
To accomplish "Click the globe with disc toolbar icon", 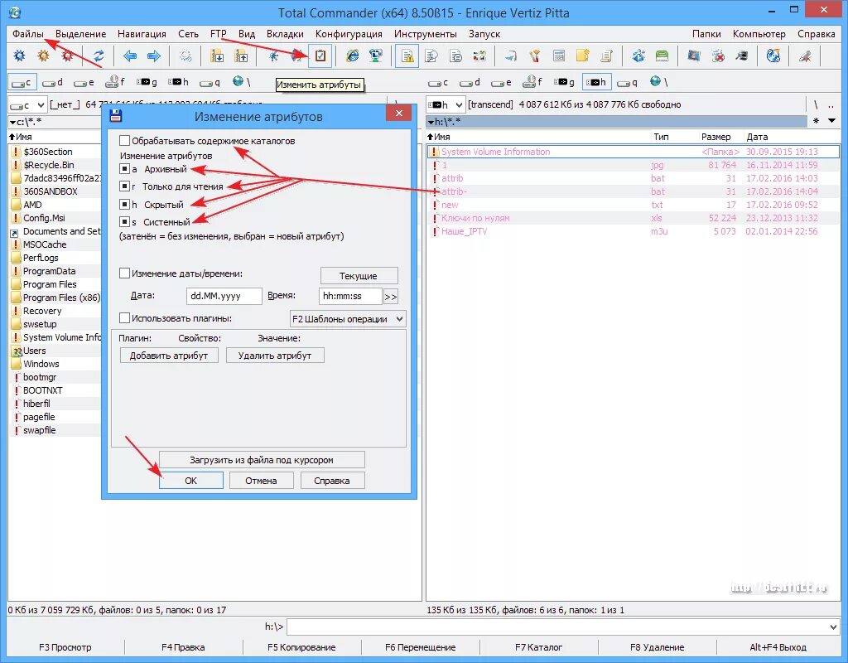I will click(773, 56).
